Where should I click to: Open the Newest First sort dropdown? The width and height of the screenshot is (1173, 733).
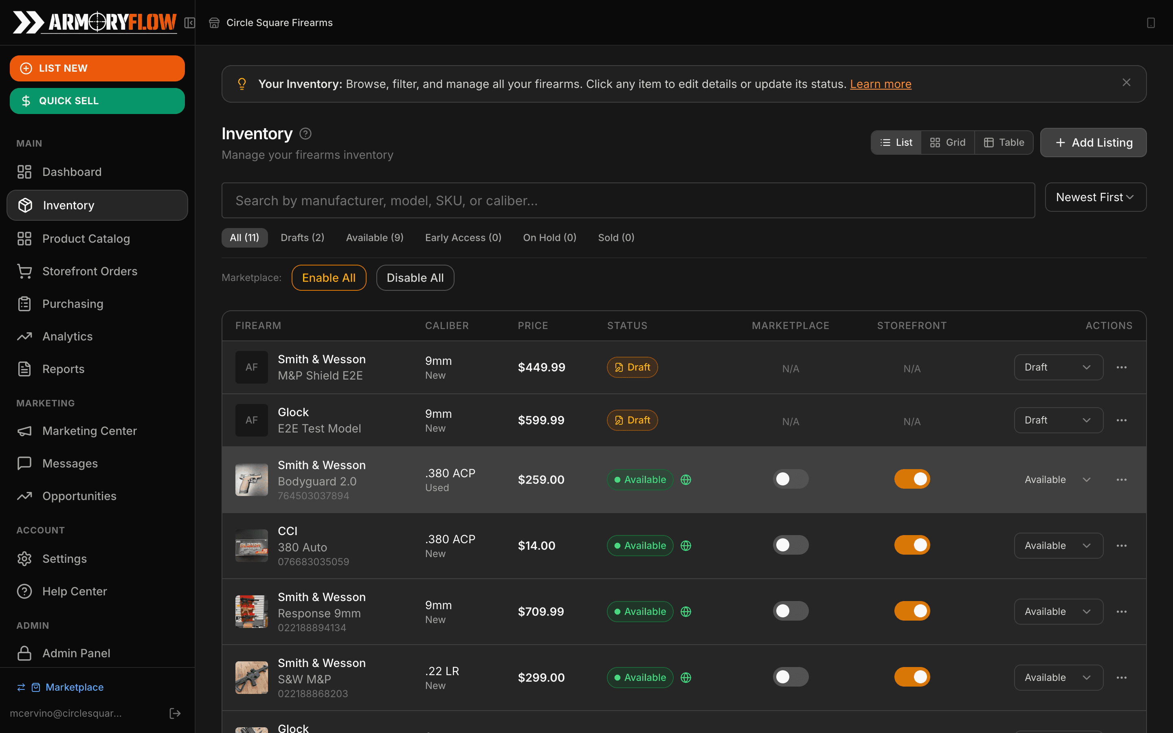point(1095,197)
